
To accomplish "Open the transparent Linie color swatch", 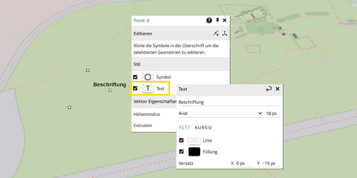I will point(194,140).
